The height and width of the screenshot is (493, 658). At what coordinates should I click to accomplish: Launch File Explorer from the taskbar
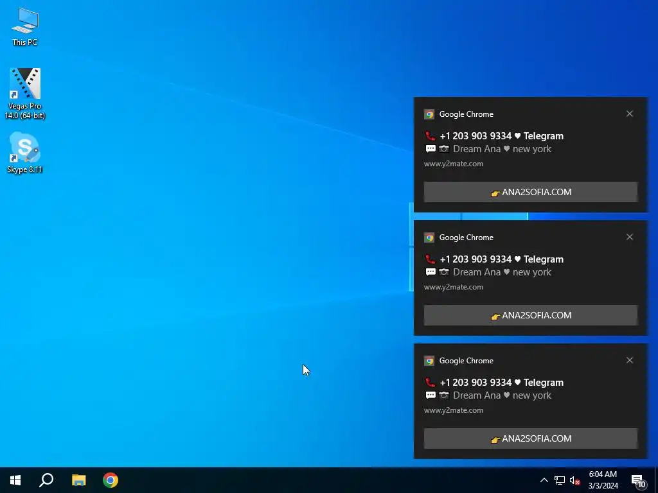tap(78, 480)
